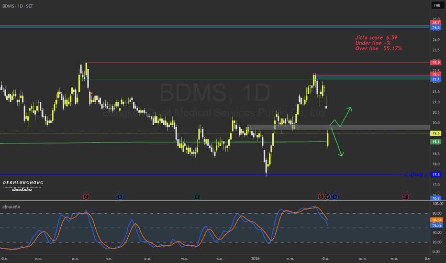Click the 20.00 stochastic scale value

click(x=437, y=242)
